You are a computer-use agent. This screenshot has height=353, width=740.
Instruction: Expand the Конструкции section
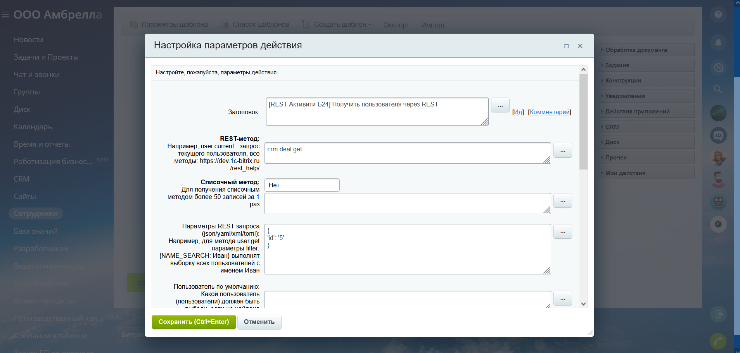pos(646,81)
